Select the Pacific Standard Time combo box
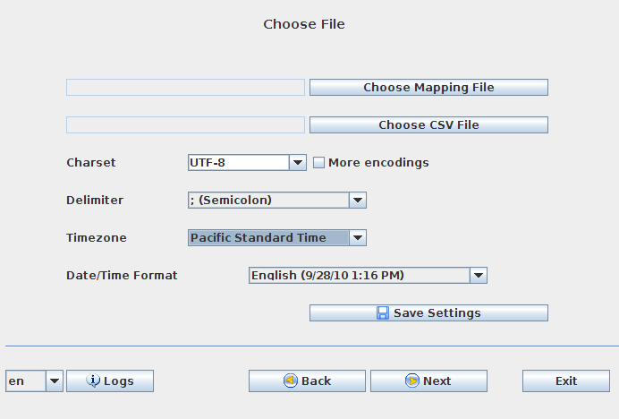This screenshot has width=619, height=419. [x=267, y=238]
